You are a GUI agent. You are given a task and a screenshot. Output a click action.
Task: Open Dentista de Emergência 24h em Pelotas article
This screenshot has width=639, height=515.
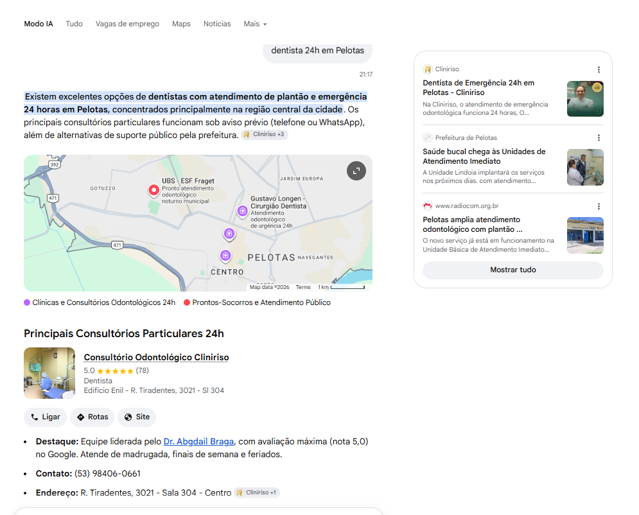click(478, 87)
